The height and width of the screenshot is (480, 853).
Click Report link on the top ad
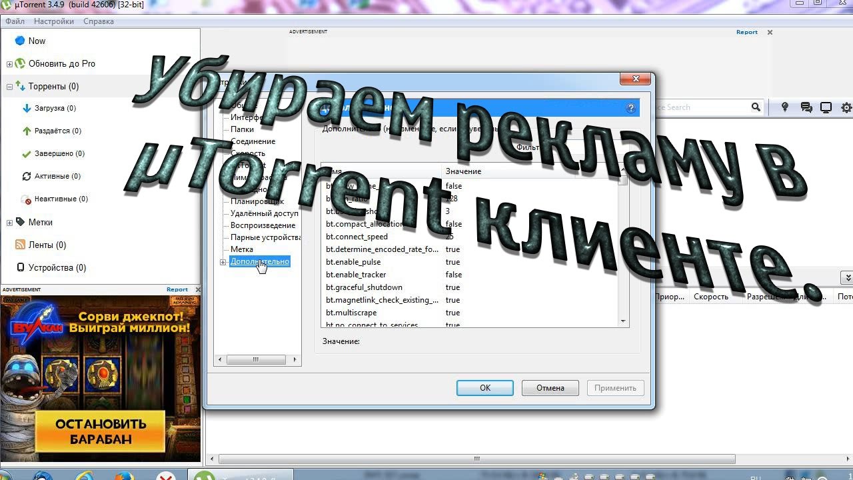point(747,32)
